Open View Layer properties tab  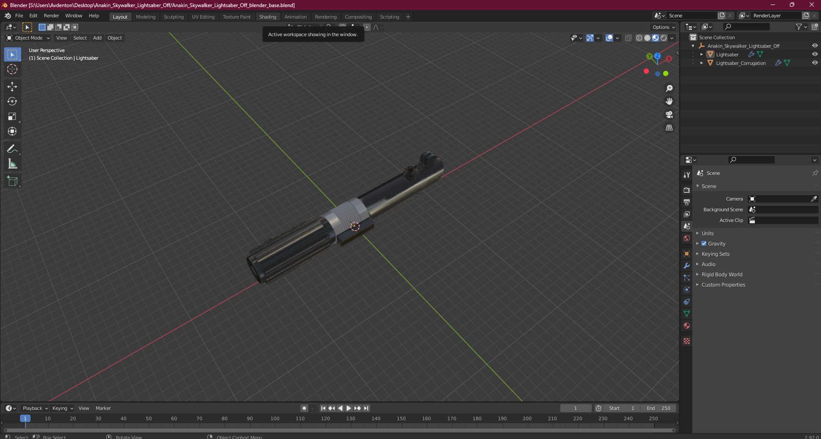point(687,214)
